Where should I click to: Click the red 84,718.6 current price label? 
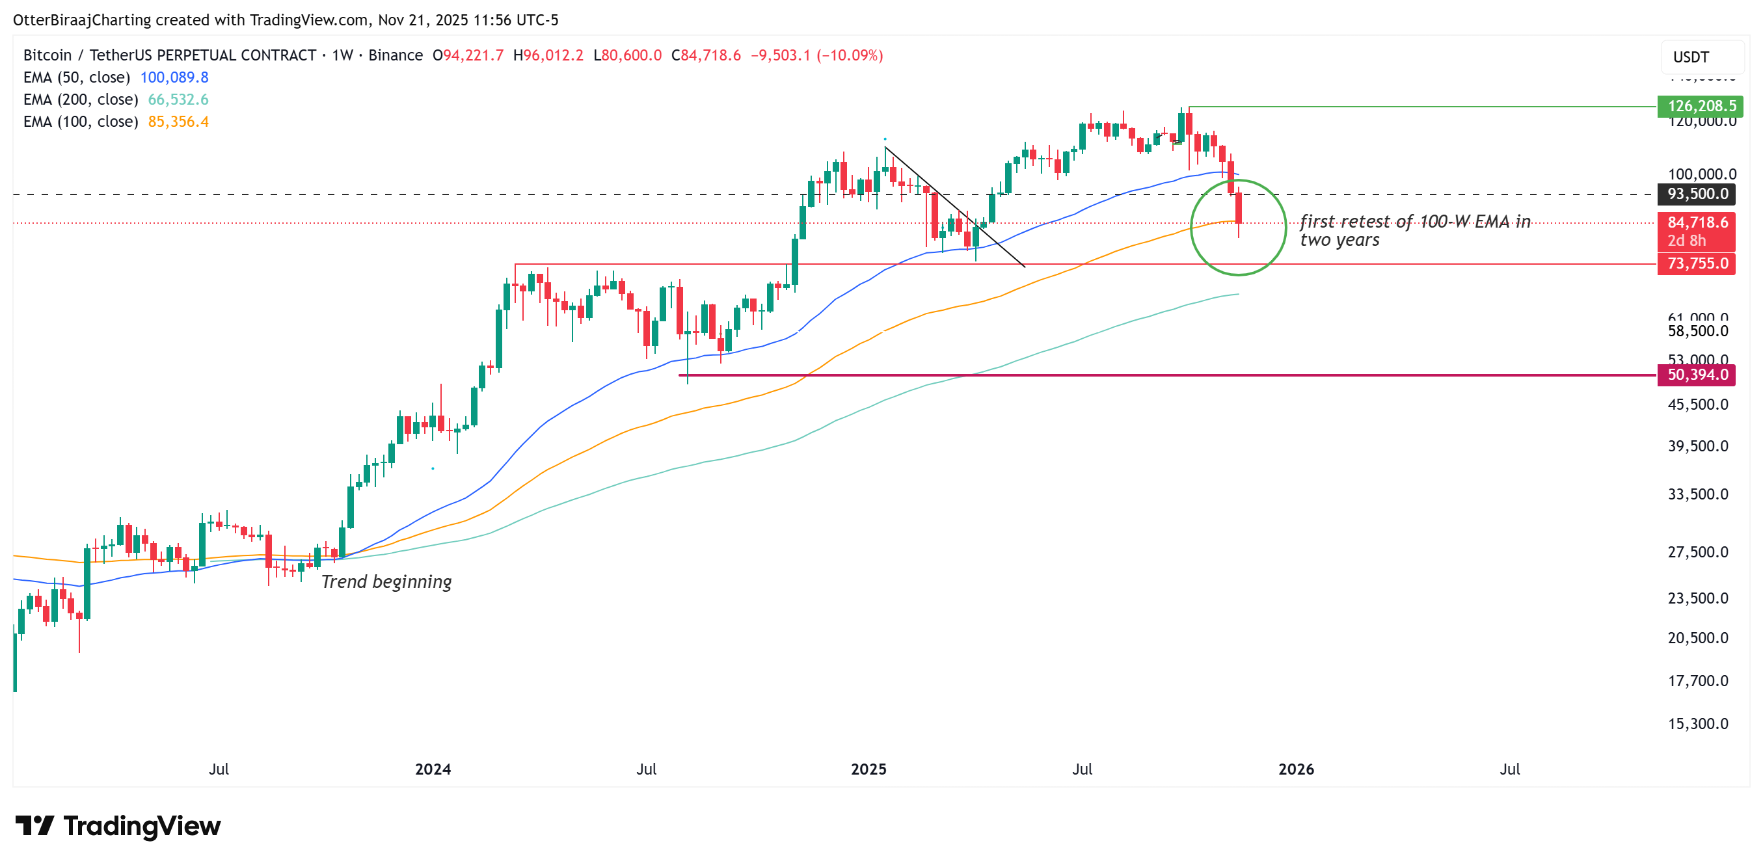click(1696, 223)
